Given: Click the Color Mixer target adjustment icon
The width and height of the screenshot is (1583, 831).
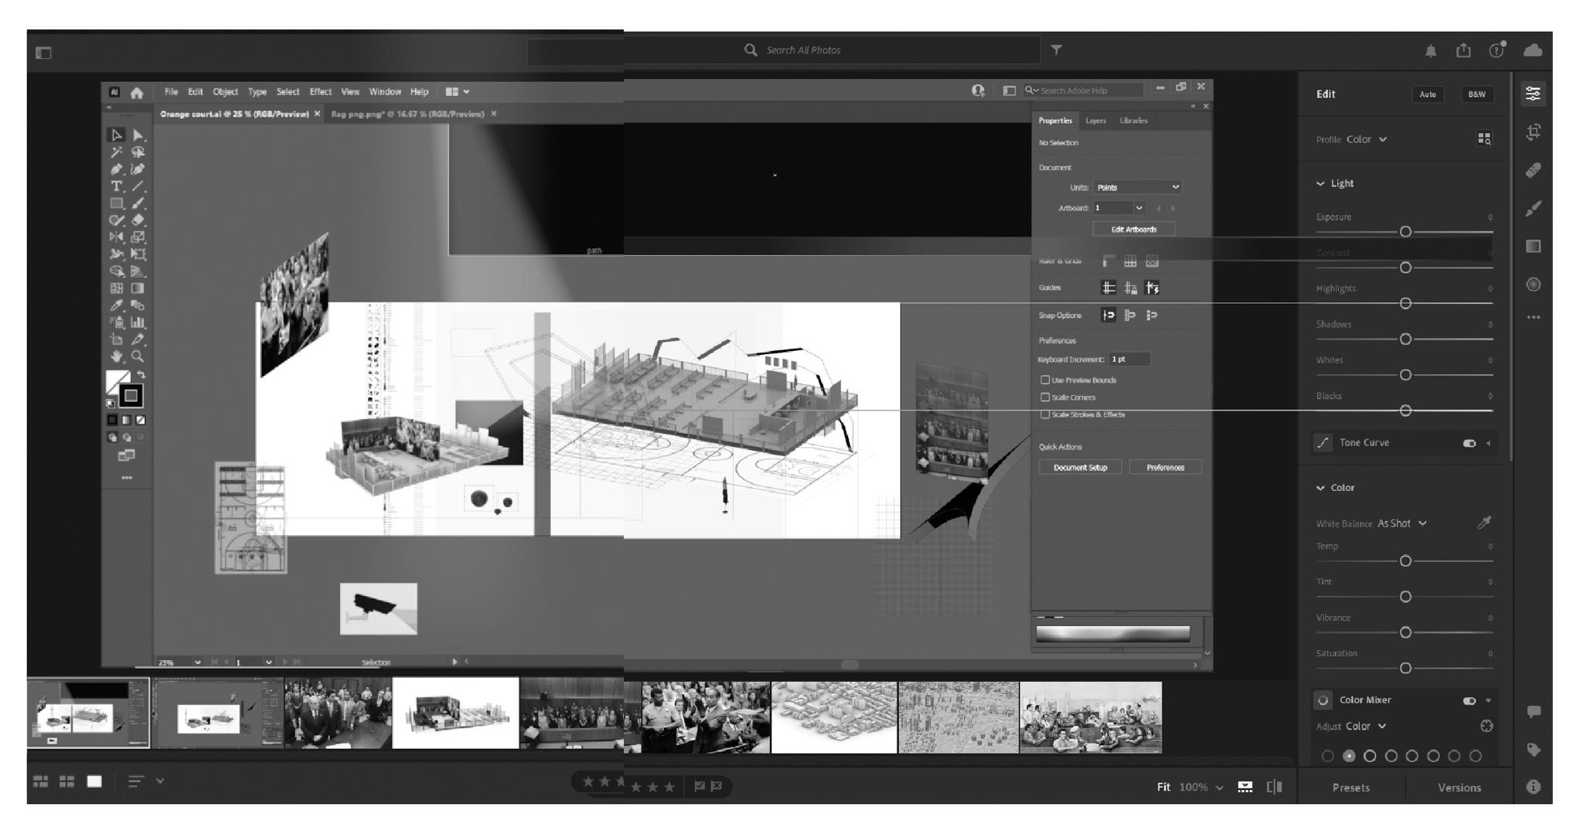Looking at the screenshot, I should (x=1486, y=726).
